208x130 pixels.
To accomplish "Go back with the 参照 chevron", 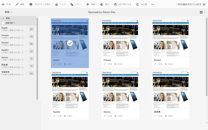I will tap(3, 18).
